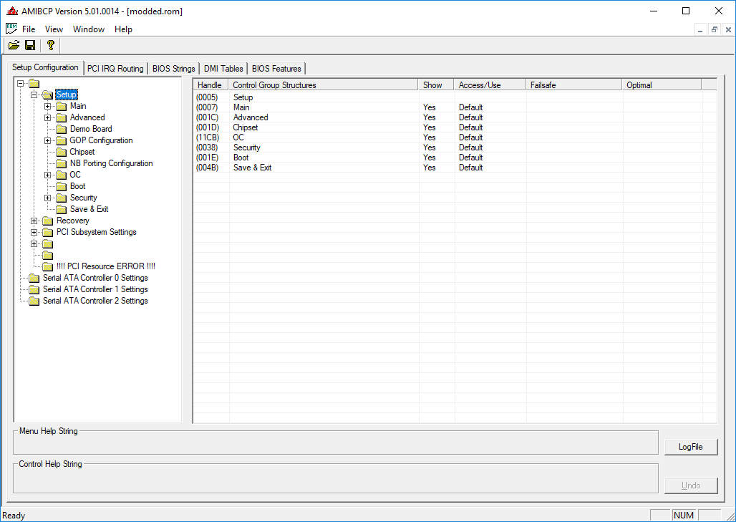The image size is (736, 522).
Task: Switch to the DMI Tables tab
Action: click(x=223, y=69)
